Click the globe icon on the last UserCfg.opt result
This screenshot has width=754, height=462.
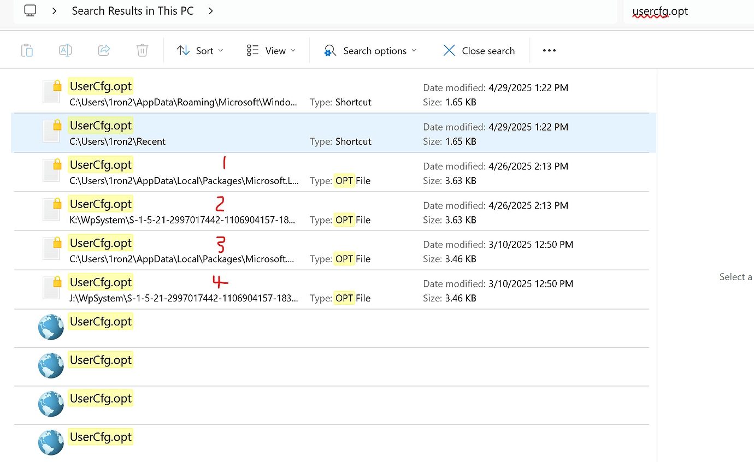coord(51,442)
